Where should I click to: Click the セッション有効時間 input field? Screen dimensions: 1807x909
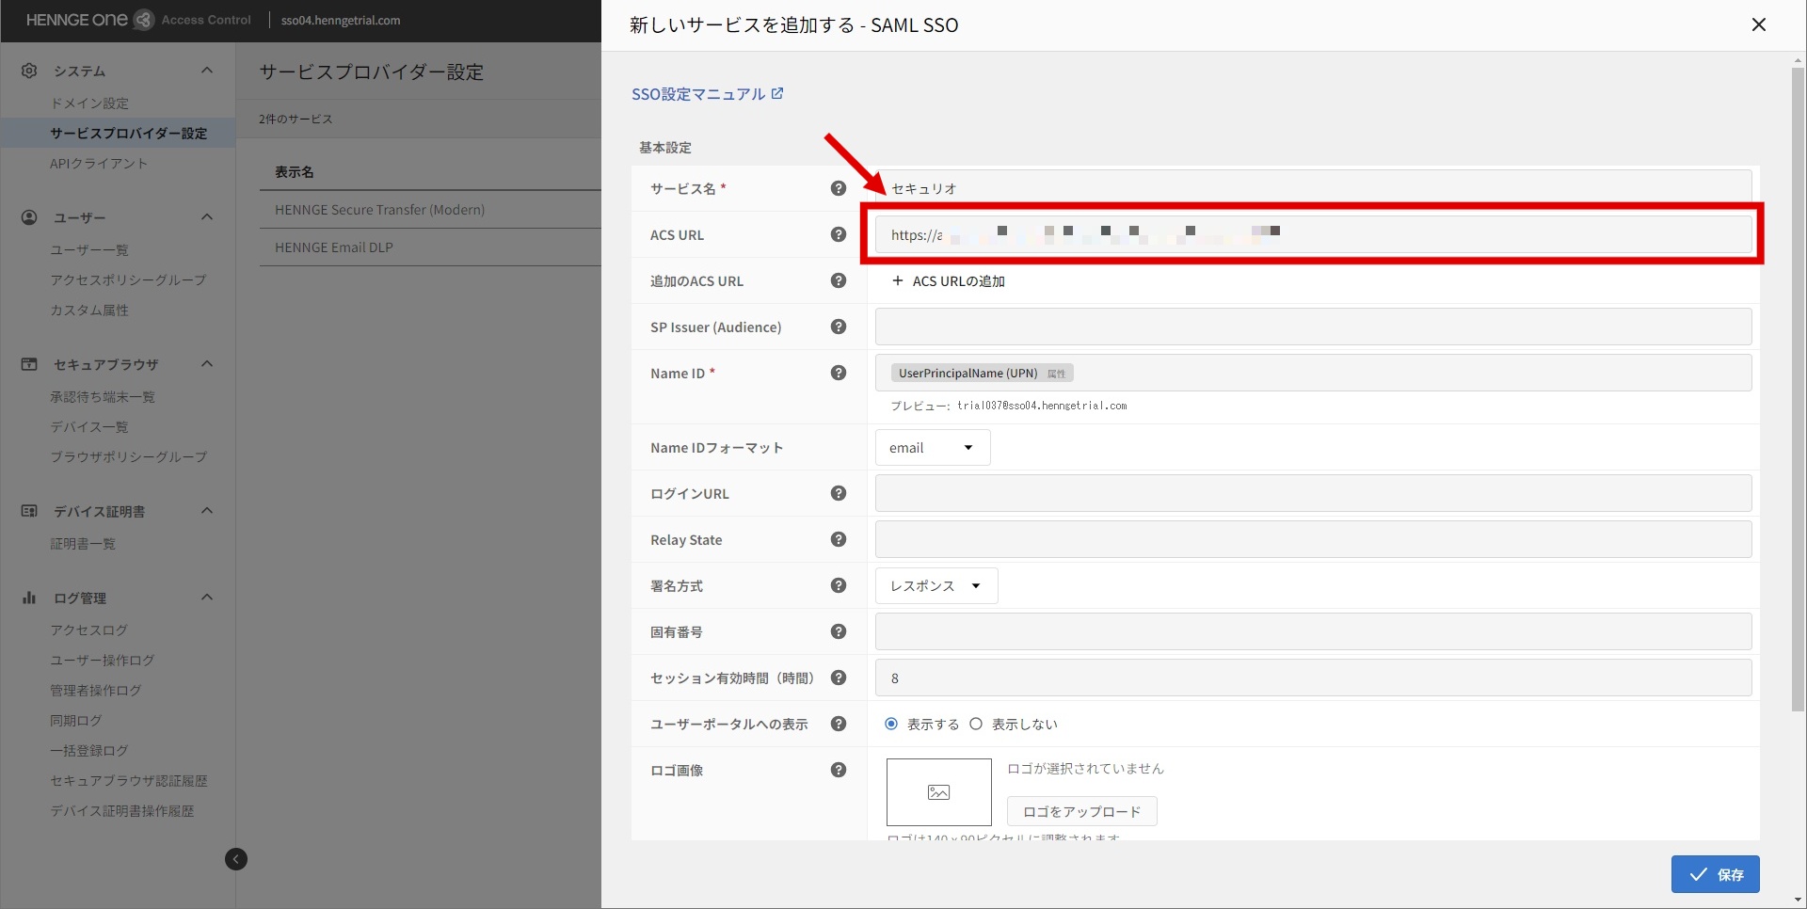pyautogui.click(x=1314, y=678)
